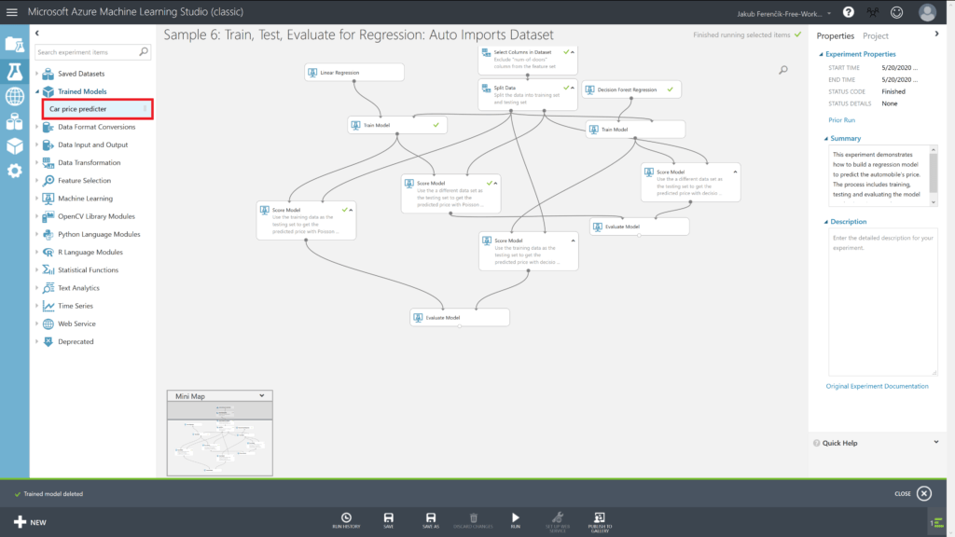Collapse the Trained Models category
This screenshot has height=537, width=955.
click(37, 91)
